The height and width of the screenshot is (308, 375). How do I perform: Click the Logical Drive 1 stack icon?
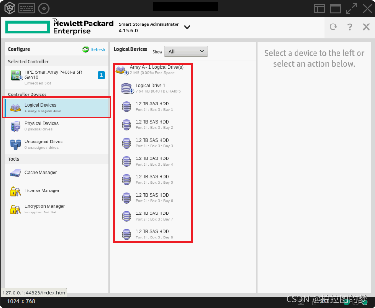pos(127,88)
